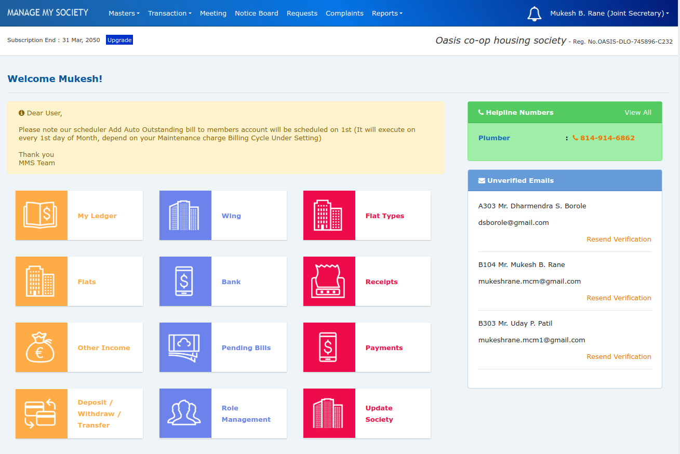Click the Welcome Mukesh! heading
The height and width of the screenshot is (454, 680).
click(x=55, y=79)
